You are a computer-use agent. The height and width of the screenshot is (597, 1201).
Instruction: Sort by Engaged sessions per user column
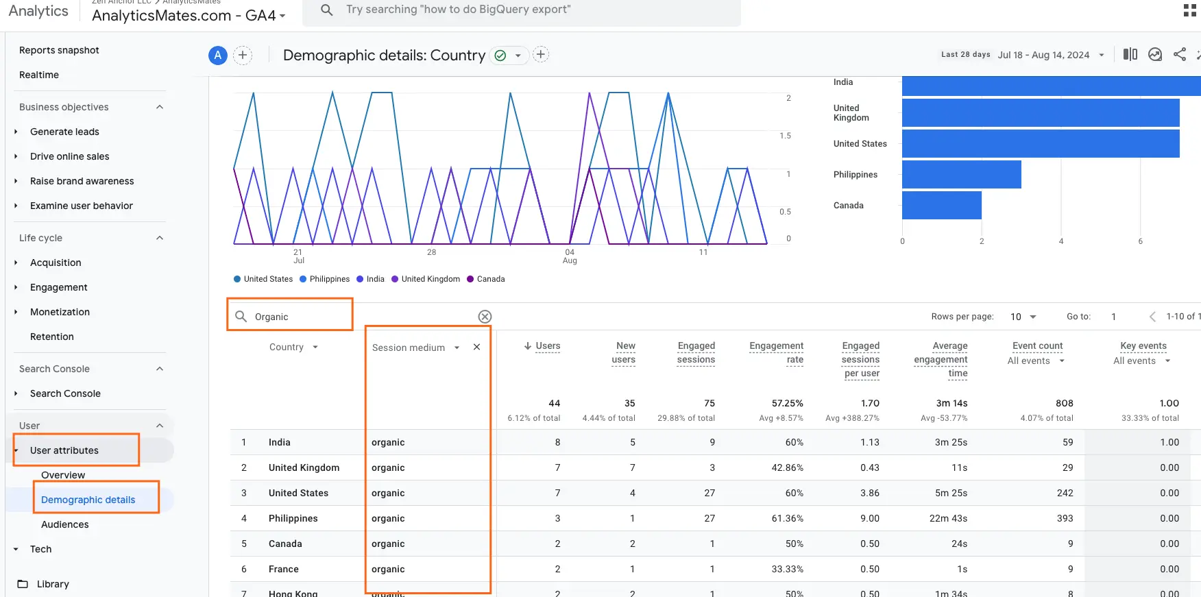860,360
